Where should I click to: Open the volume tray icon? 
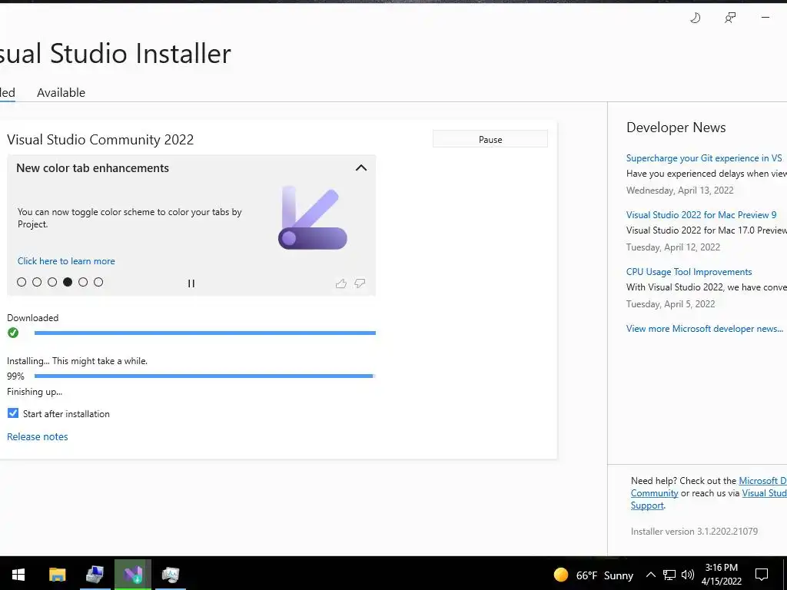pos(688,575)
